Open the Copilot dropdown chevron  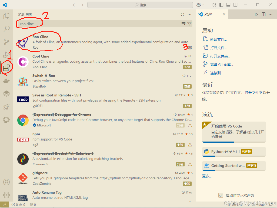point(203,5)
